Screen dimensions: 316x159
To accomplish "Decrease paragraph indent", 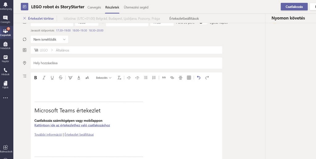I will (129, 77).
